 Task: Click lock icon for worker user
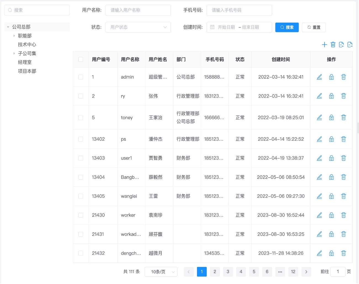(331, 215)
